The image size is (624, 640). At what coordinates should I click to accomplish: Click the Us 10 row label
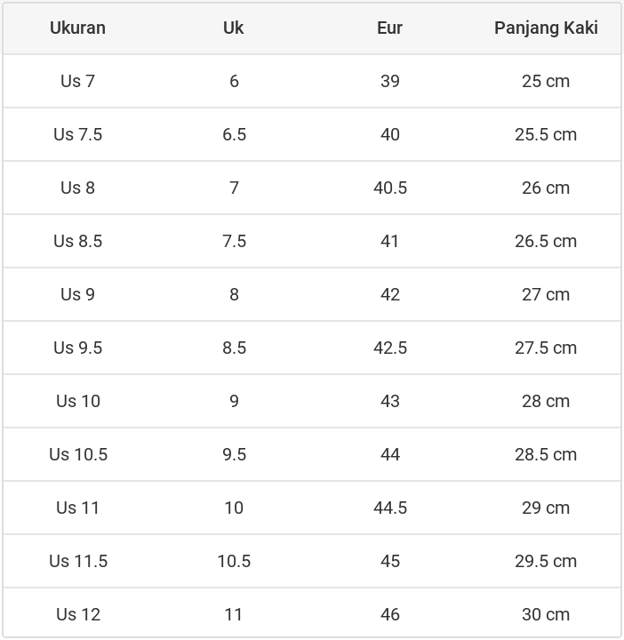[77, 401]
